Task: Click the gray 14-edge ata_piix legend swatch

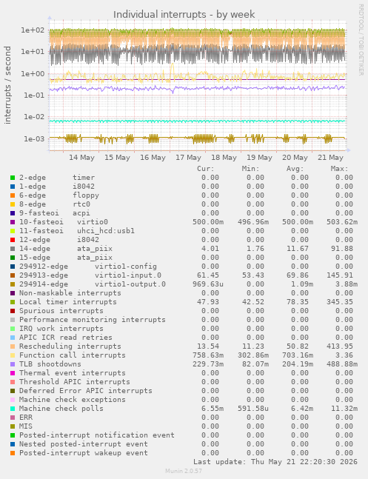Action: (x=13, y=249)
